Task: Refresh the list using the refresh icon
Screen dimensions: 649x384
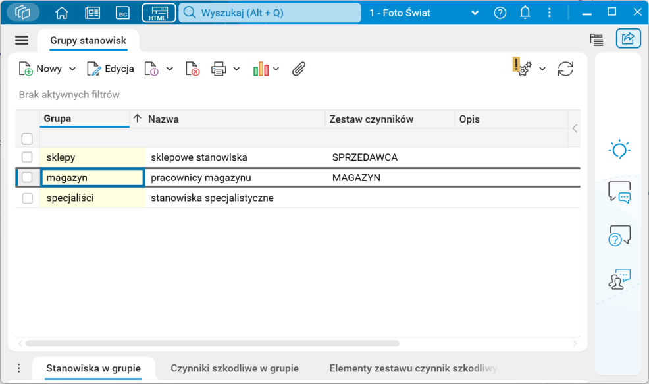Action: (x=565, y=69)
